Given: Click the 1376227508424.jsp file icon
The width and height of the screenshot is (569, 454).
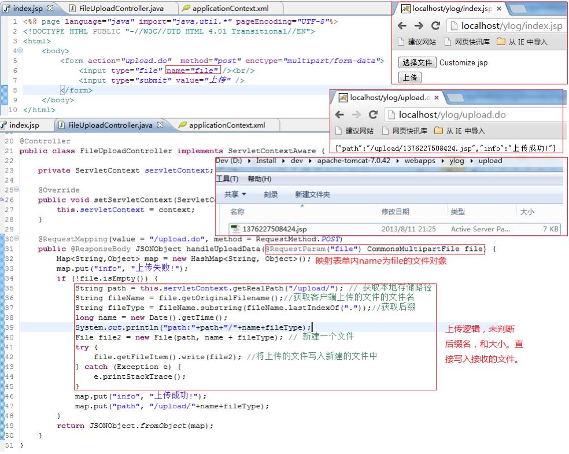Looking at the screenshot, I should (235, 229).
